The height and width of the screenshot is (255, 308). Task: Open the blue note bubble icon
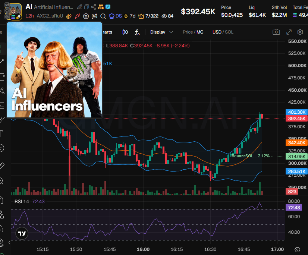tap(108, 7)
